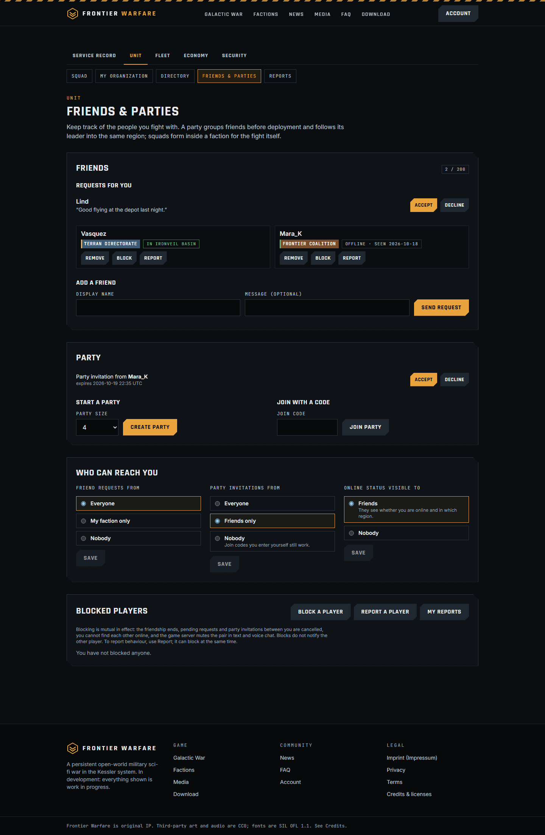Screen dimensions: 545x835
Task: Click the Message (optional) input field
Action: [327, 308]
